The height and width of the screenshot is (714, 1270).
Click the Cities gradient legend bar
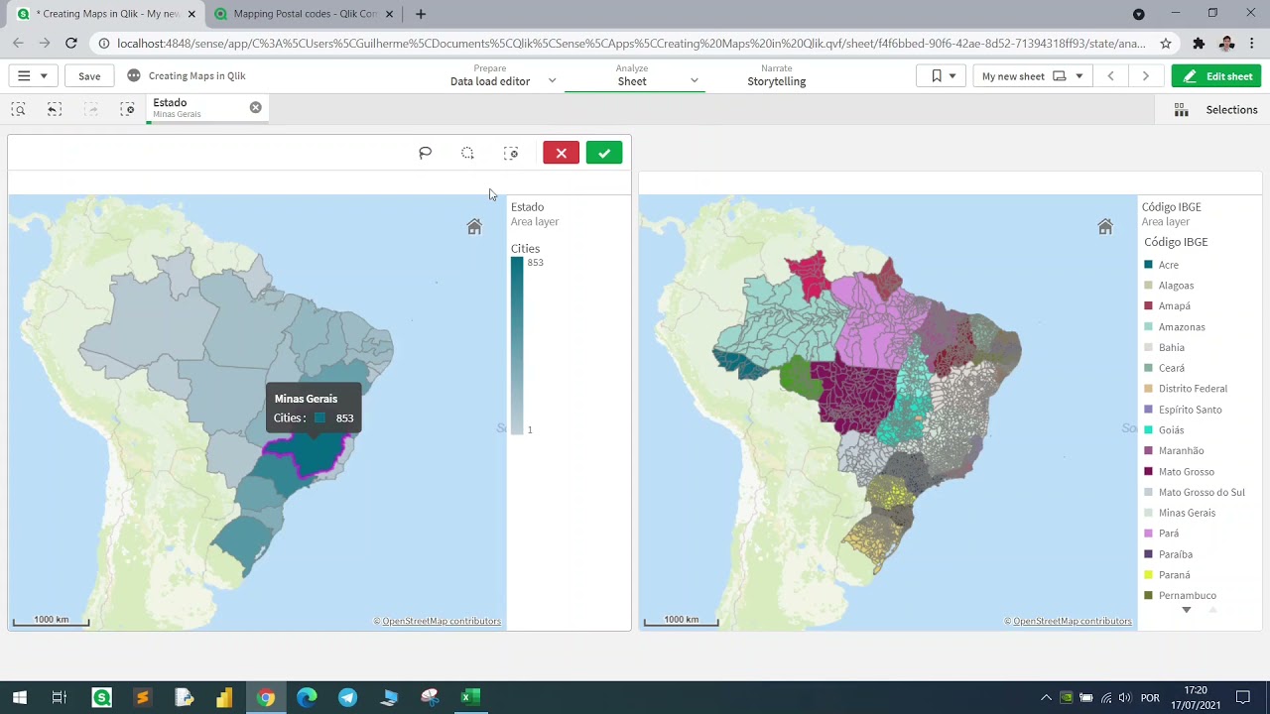517,345
